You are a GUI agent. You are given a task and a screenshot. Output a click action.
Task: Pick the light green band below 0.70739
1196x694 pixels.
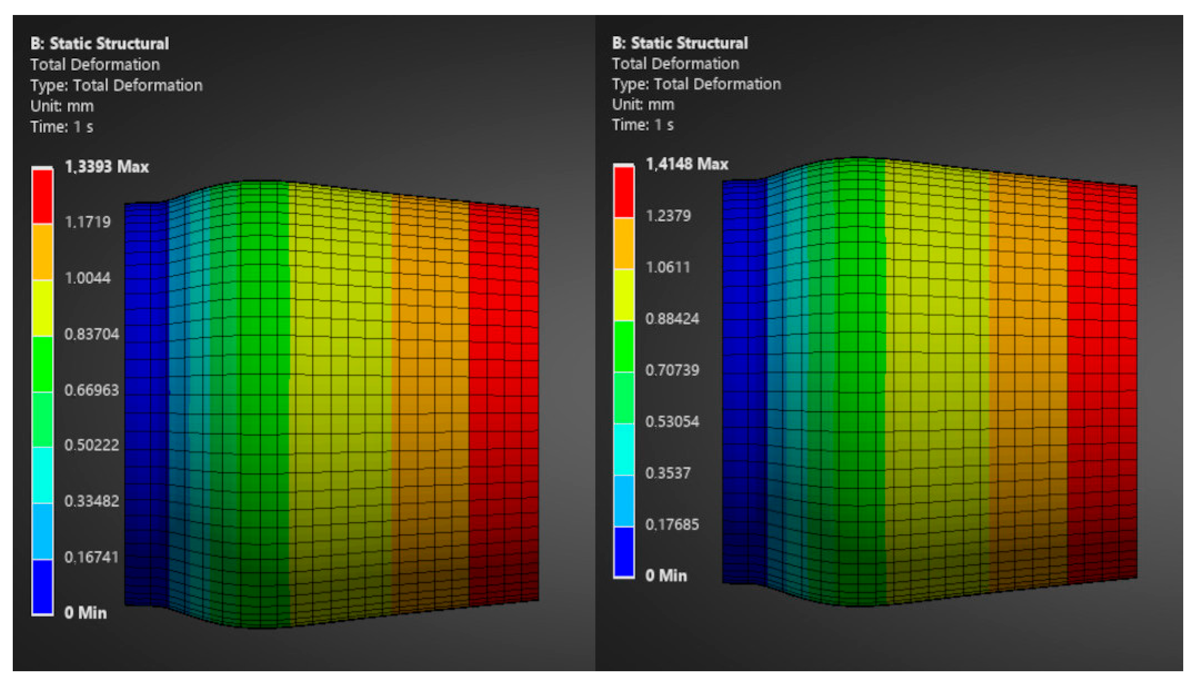tap(624, 398)
